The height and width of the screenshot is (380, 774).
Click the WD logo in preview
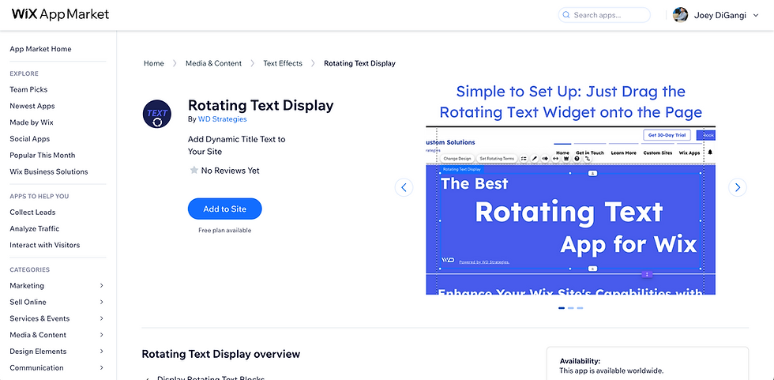[448, 260]
